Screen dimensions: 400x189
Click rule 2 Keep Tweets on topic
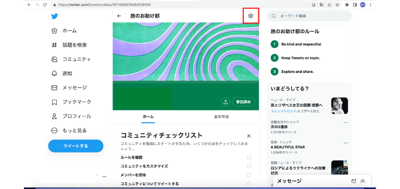301,58
